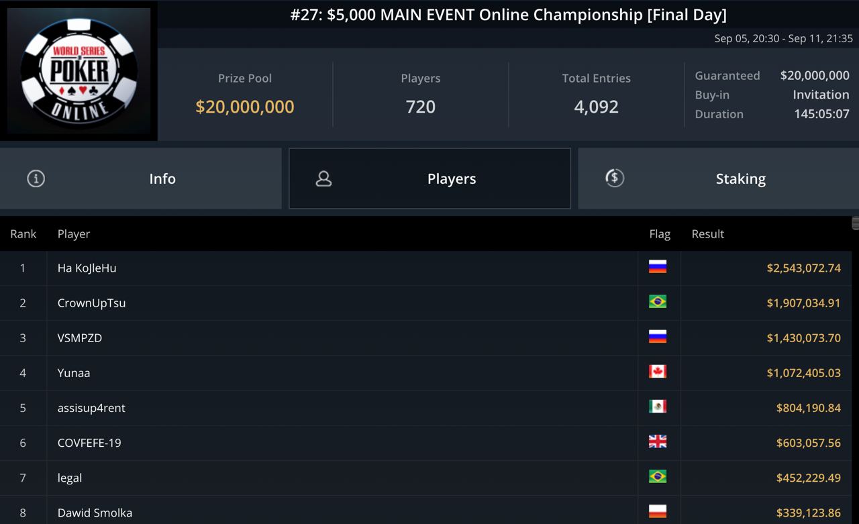Click the Result column header

point(707,233)
